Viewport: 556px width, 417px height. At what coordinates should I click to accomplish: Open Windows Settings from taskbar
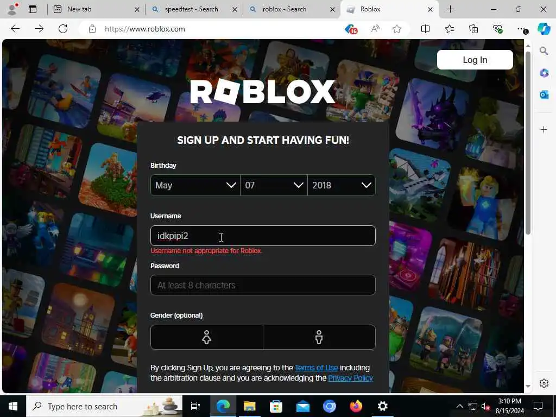383,406
